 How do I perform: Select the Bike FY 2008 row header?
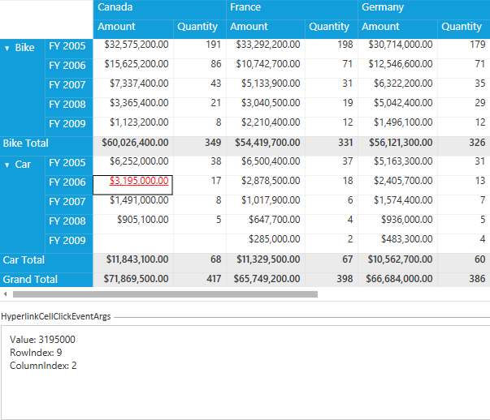pyautogui.click(x=69, y=107)
